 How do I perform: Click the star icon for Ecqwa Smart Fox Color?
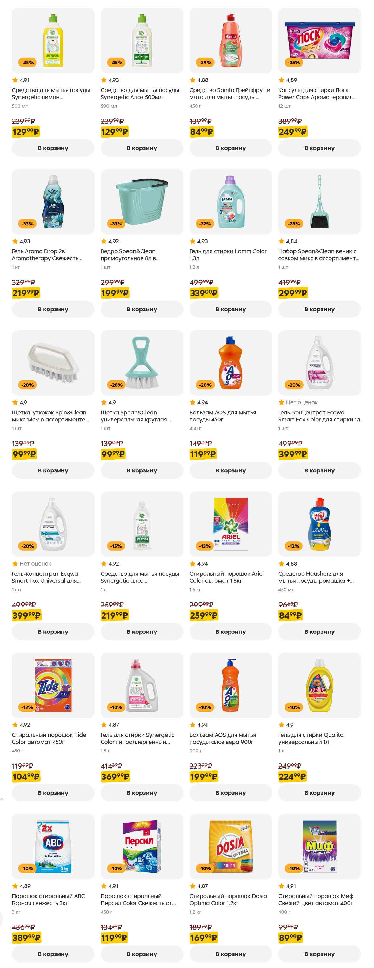pos(281,402)
